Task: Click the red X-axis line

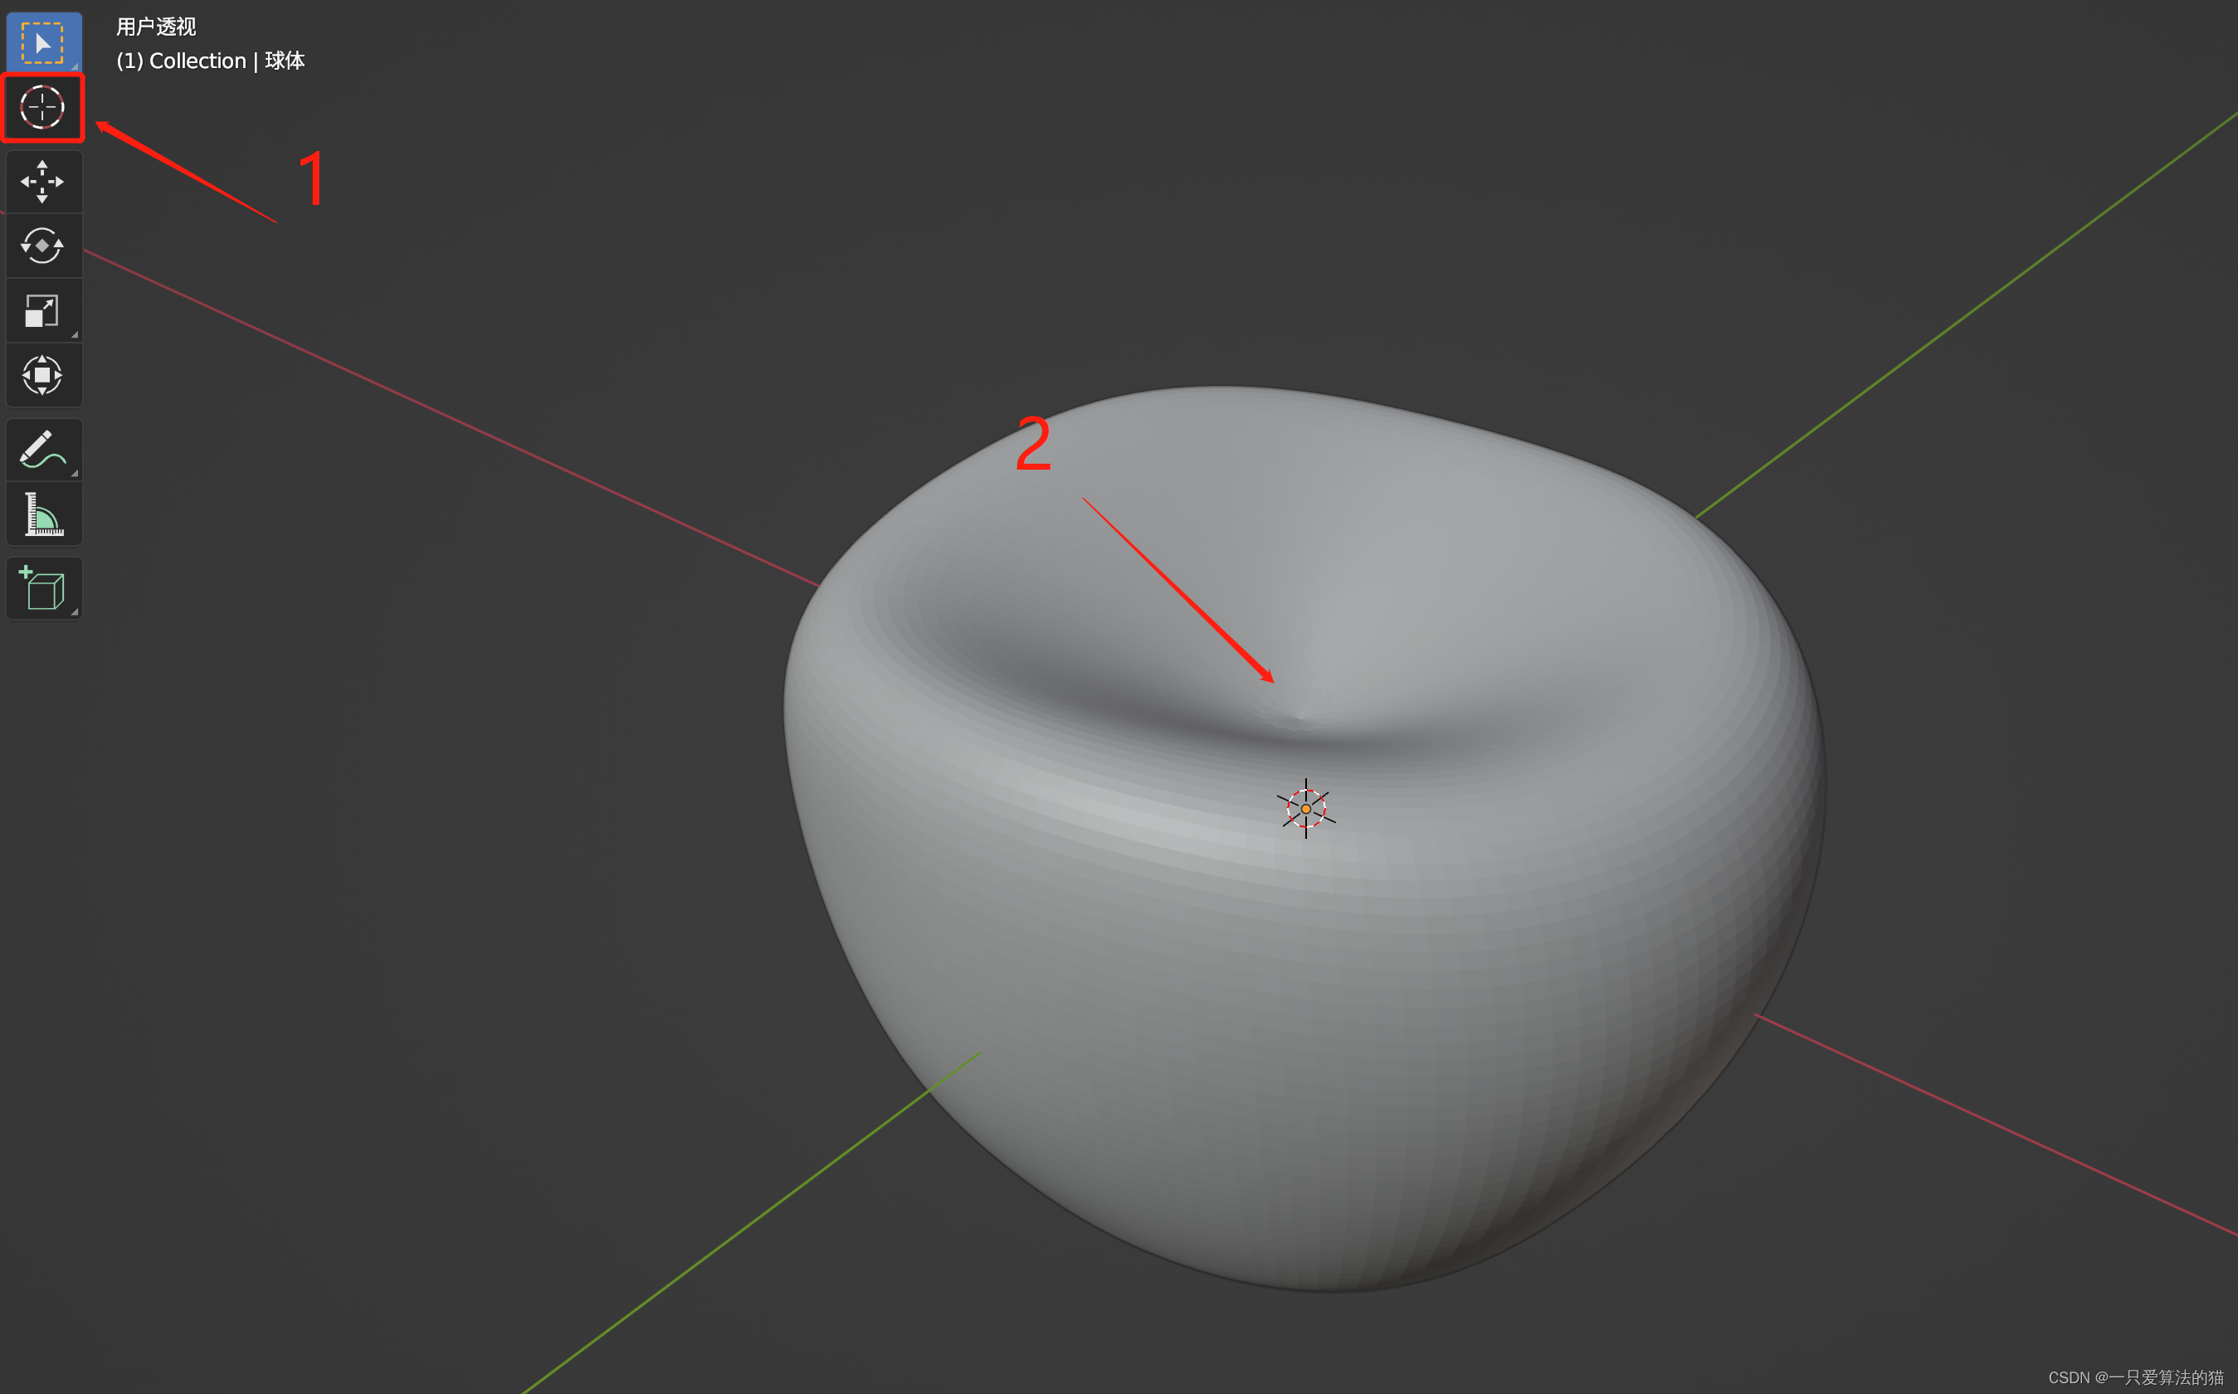Action: pyautogui.click(x=461, y=424)
